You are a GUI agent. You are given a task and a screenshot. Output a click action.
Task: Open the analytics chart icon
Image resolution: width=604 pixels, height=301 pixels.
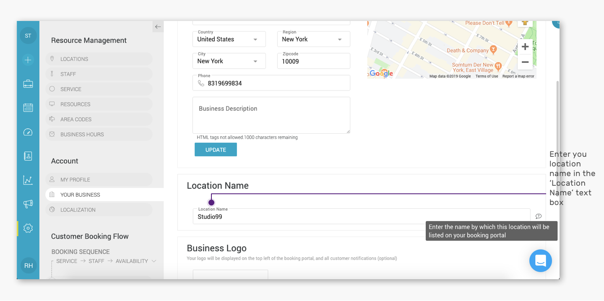point(28,180)
